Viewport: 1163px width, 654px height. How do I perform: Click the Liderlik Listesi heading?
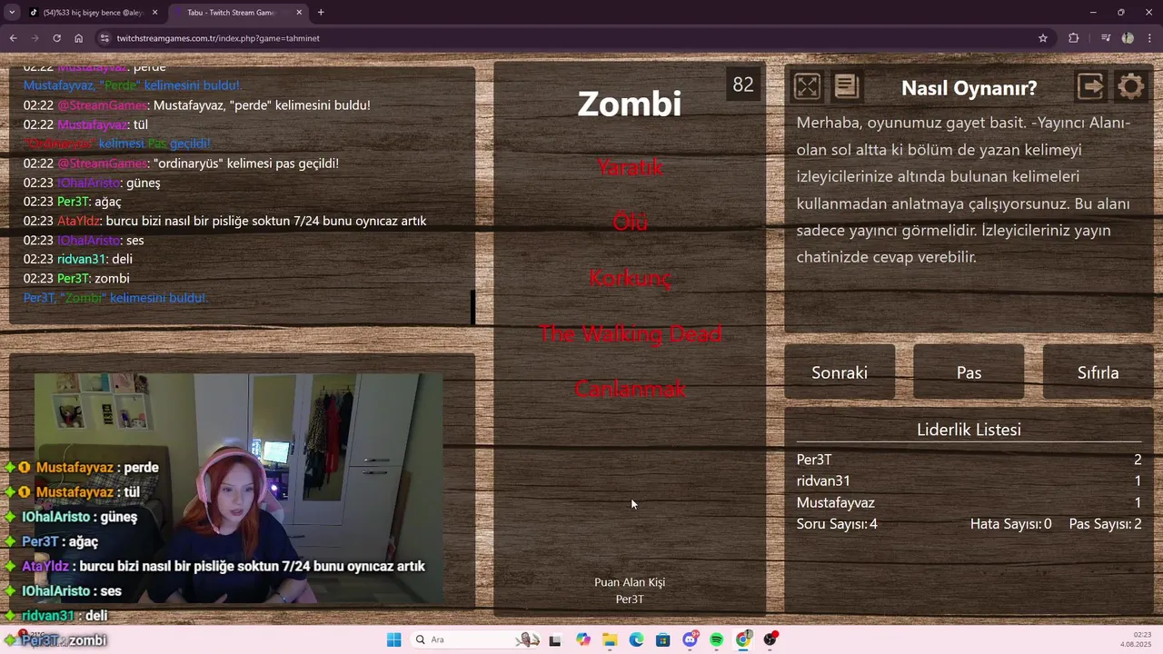[969, 430]
